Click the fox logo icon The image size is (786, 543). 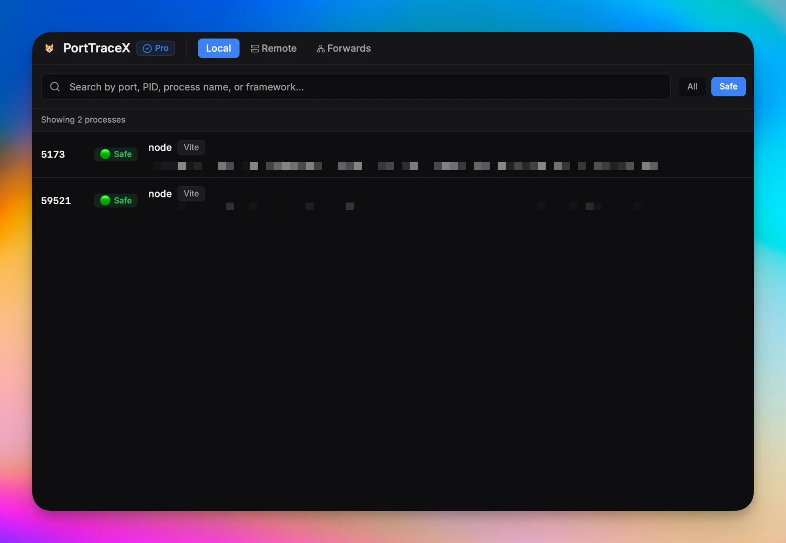(x=50, y=48)
